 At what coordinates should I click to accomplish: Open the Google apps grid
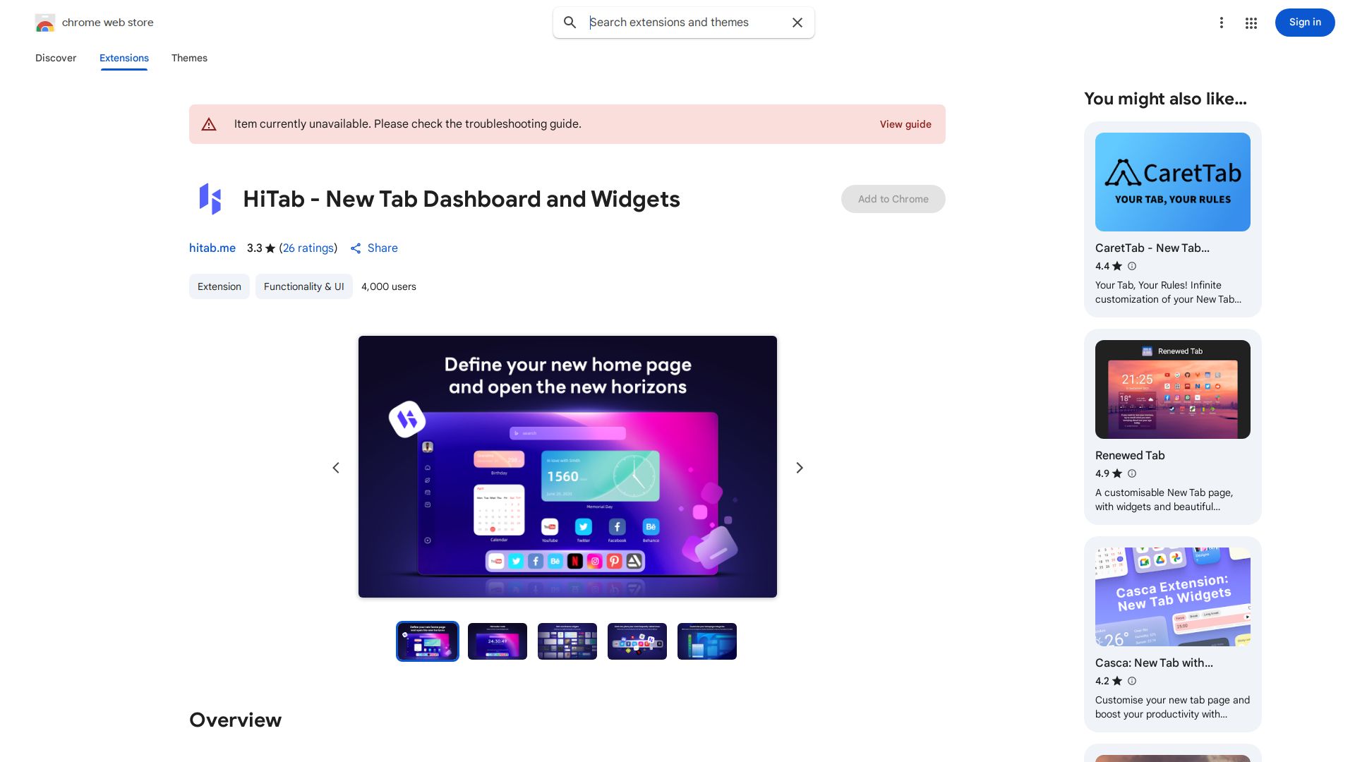click(x=1251, y=23)
